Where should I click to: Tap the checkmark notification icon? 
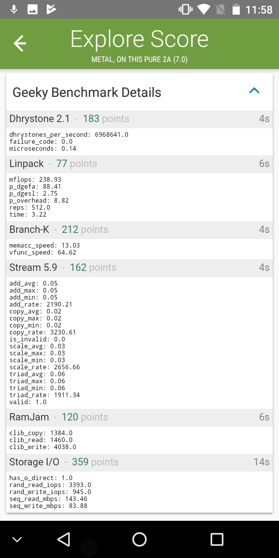51,9
